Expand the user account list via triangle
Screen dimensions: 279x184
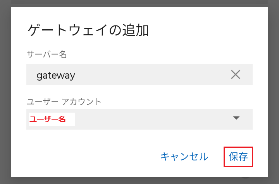click(x=237, y=118)
